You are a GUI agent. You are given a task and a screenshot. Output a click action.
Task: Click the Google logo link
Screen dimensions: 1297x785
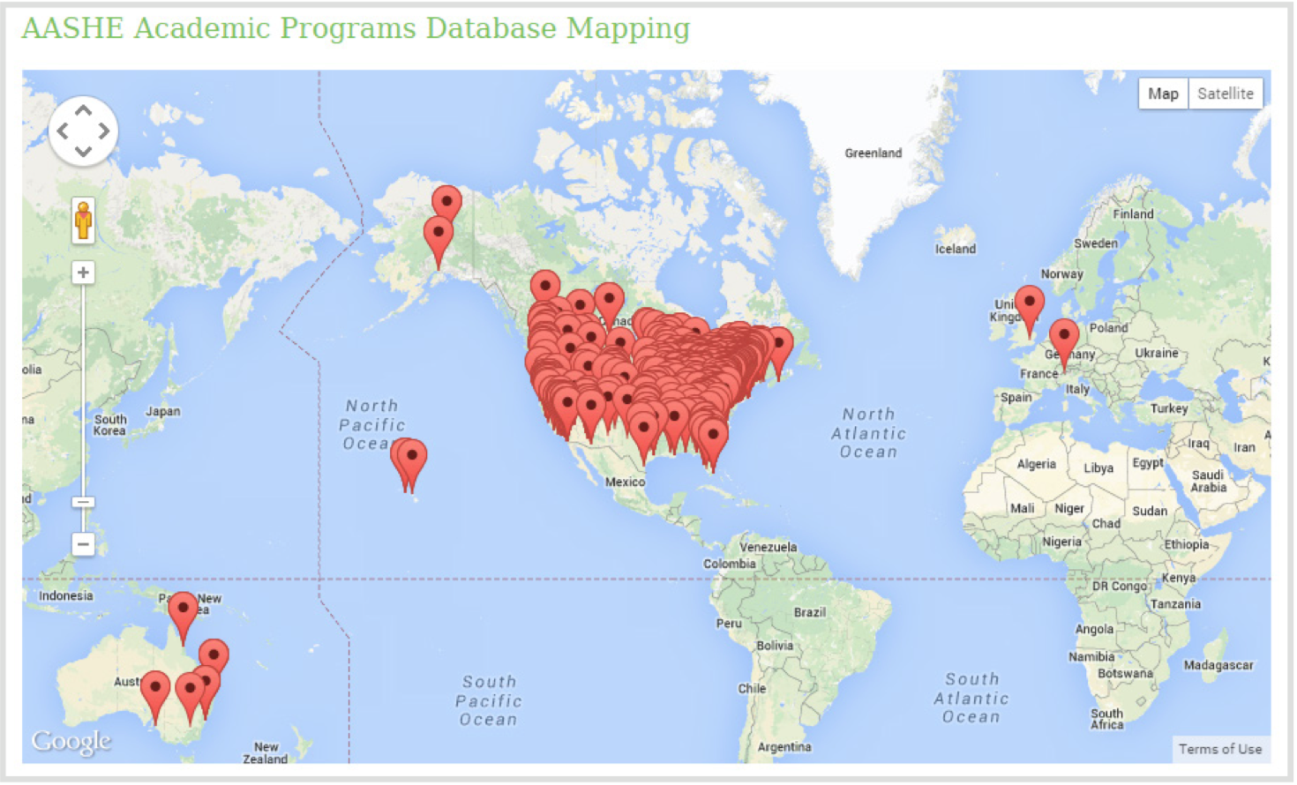(71, 742)
